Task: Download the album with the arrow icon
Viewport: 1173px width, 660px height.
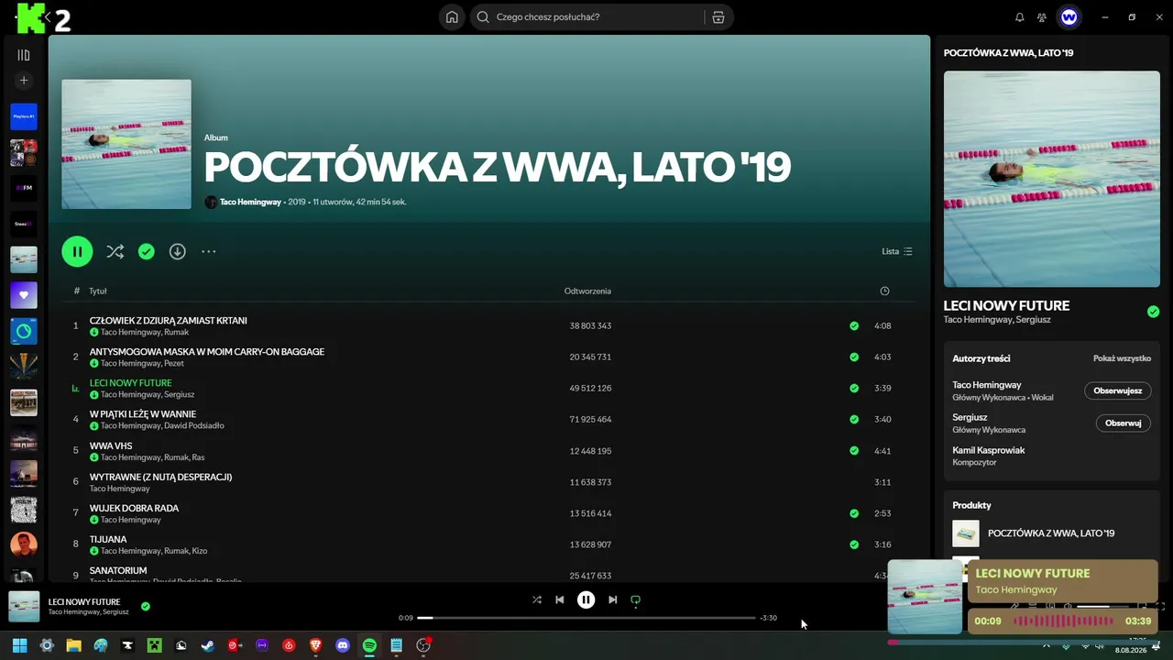Action: pos(178,251)
